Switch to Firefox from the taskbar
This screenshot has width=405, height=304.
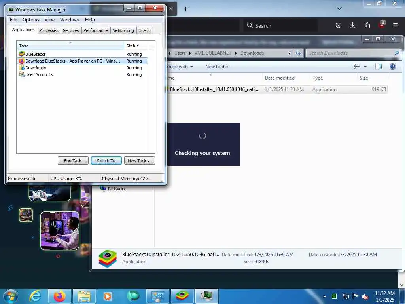[59, 296]
